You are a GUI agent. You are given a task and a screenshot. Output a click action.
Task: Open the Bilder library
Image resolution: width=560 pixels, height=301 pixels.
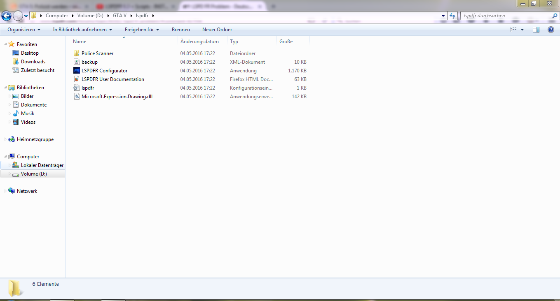click(x=27, y=96)
